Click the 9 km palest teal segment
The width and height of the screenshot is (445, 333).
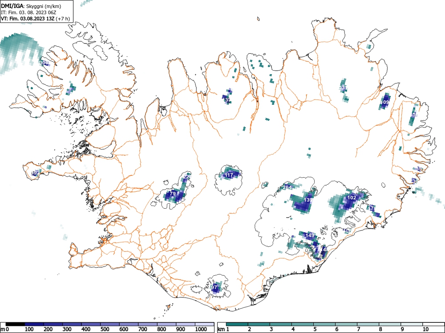coord(412,324)
